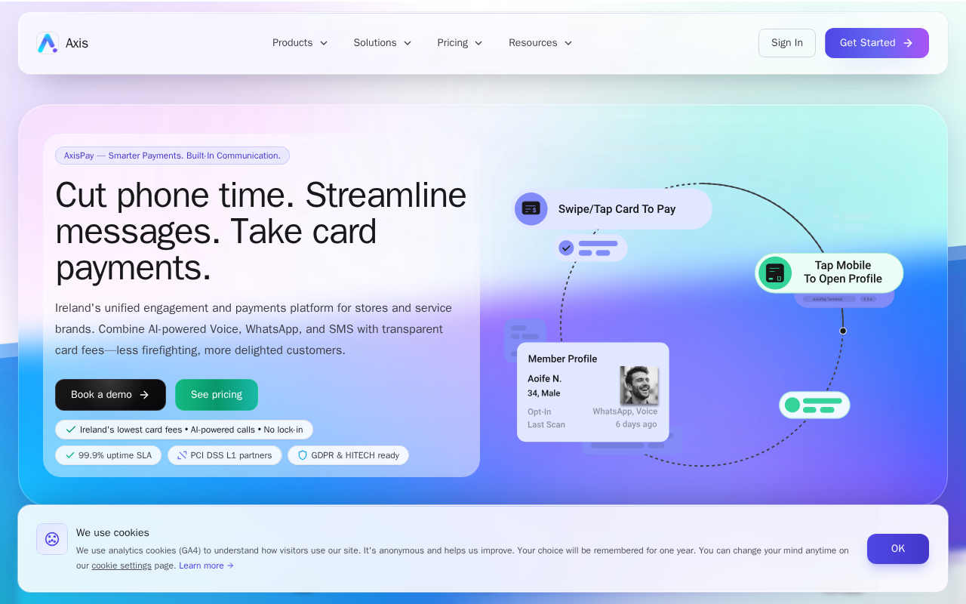966x604 pixels.
Task: Click the green dot status pill
Action: (x=814, y=405)
